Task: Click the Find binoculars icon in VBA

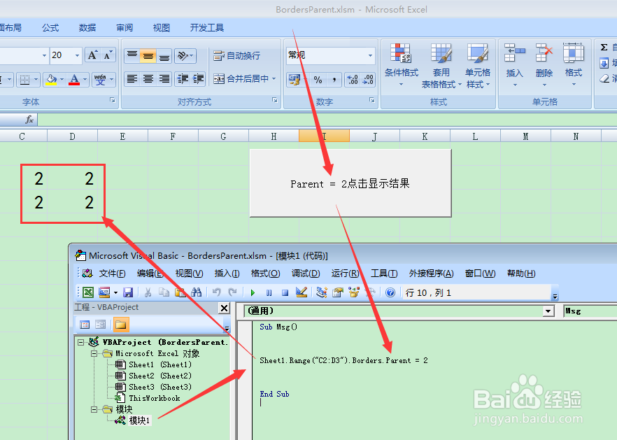Action: [197, 292]
